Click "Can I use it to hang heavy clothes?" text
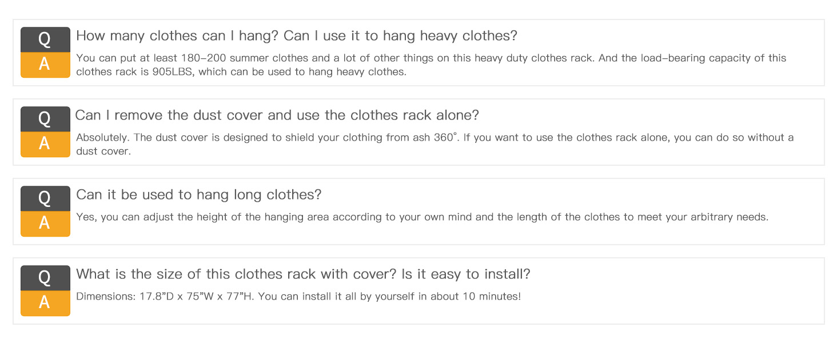 400,36
